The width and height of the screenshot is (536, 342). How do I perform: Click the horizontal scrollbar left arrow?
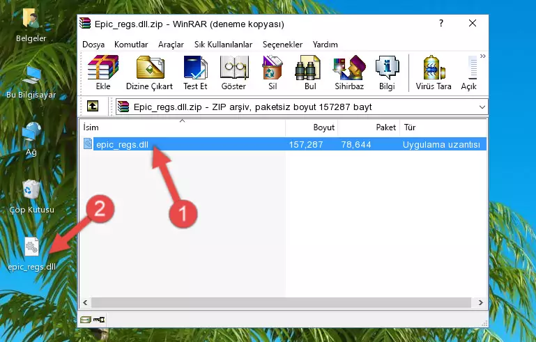[x=86, y=302]
